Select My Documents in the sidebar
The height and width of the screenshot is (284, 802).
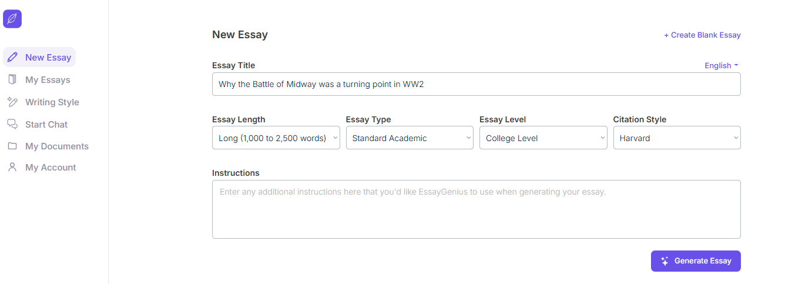click(x=57, y=146)
